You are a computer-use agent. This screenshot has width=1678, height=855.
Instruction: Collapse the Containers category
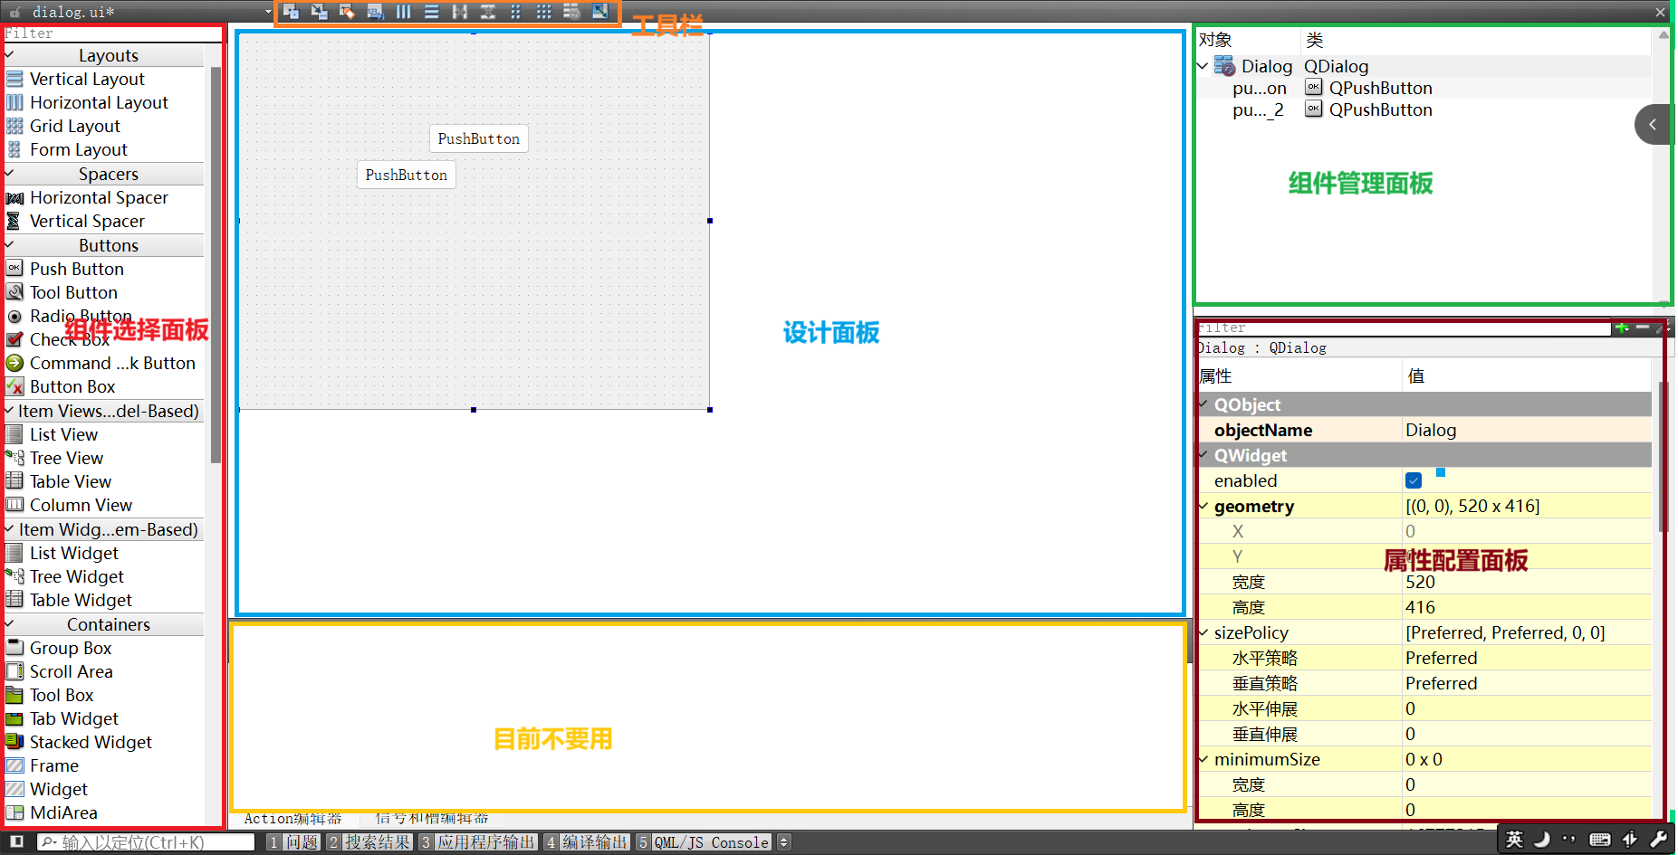tap(10, 624)
